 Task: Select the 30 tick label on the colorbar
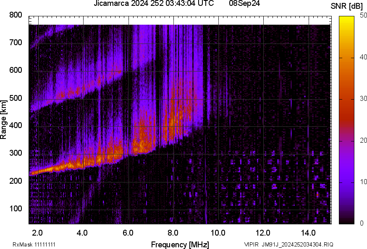[363, 99]
